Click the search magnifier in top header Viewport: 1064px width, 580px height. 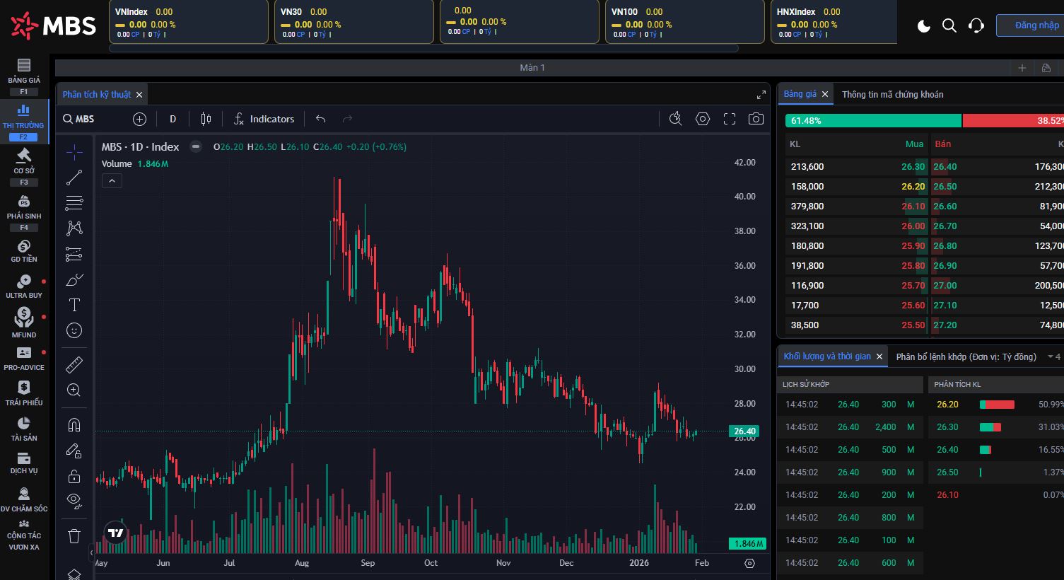tap(949, 26)
